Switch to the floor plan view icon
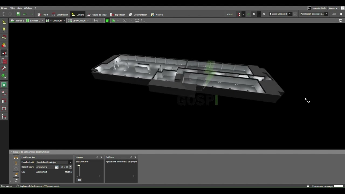345x194 pixels. [113, 20]
